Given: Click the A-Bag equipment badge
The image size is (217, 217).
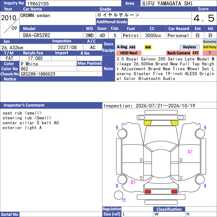Looking at the screenshot, I should 122,47.
